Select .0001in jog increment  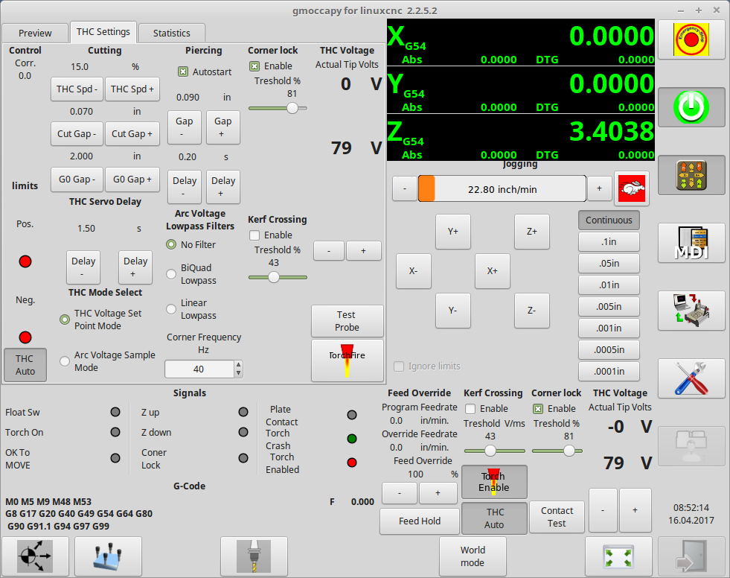click(x=609, y=372)
